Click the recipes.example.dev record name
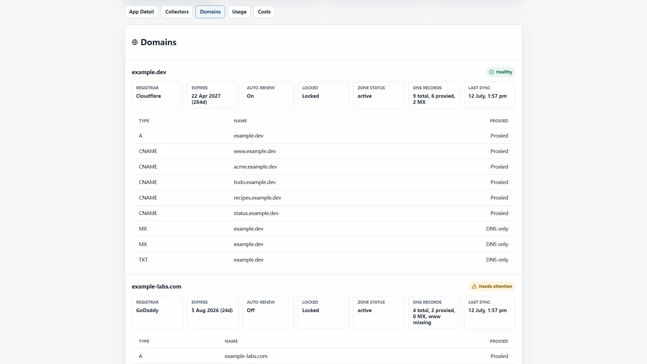 [257, 198]
